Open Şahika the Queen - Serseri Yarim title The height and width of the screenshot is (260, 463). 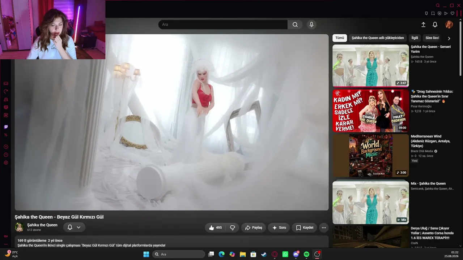(x=431, y=49)
